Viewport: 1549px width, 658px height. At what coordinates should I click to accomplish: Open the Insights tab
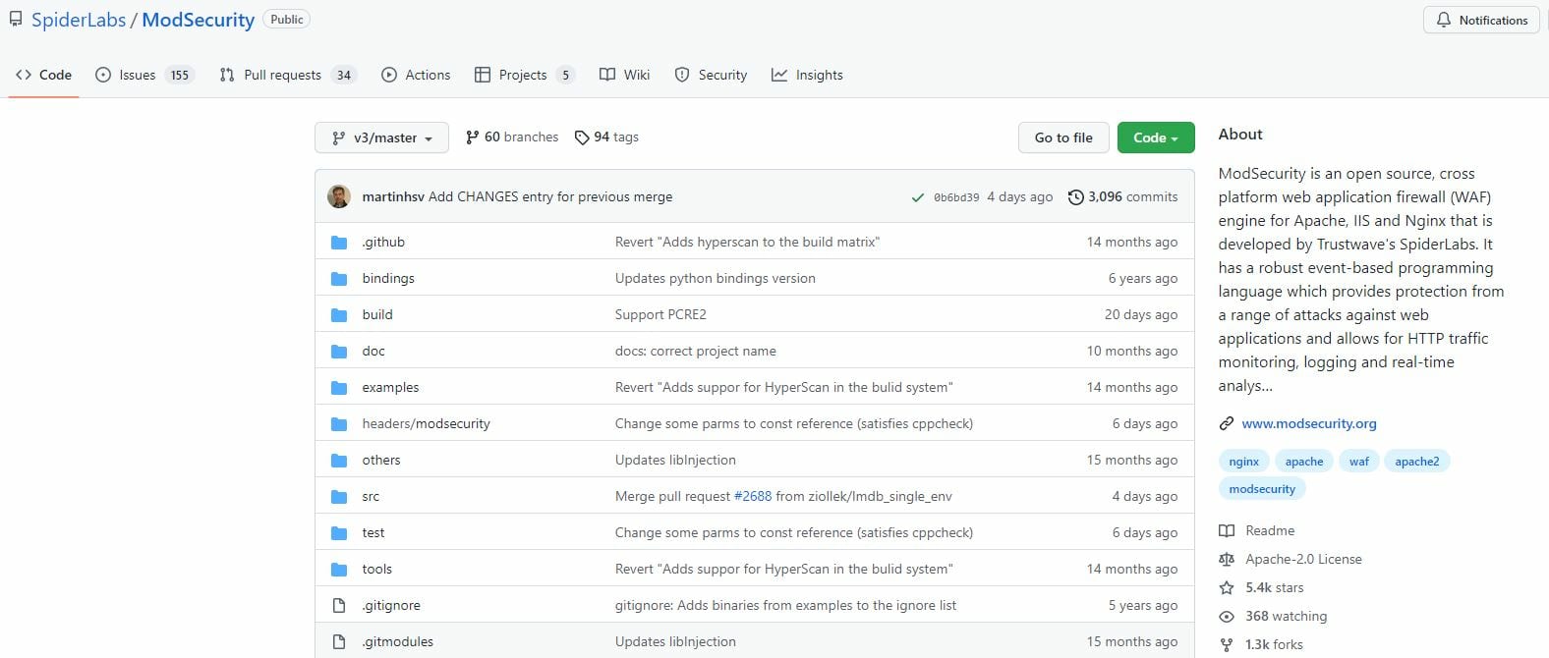(x=807, y=75)
